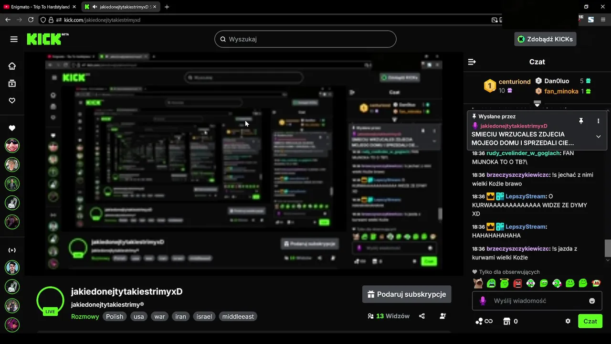Open Dan0luo in gift leaderboard
611x344 pixels.
556,81
